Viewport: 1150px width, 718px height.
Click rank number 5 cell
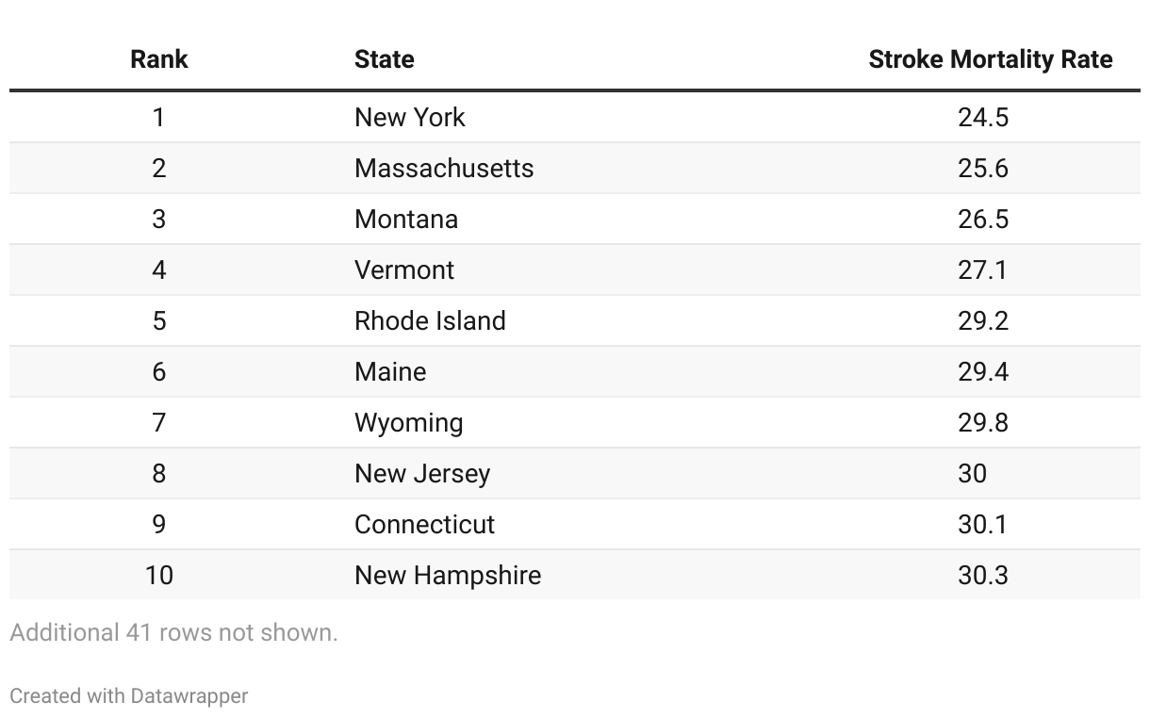click(158, 320)
